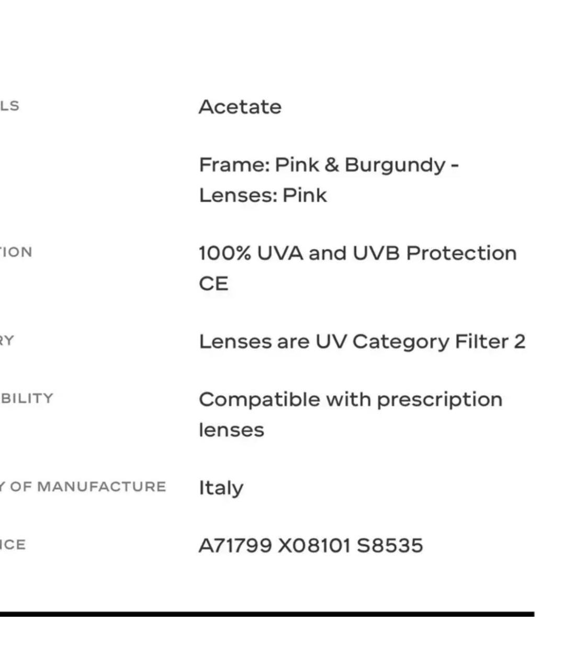
Task: Click the word 'Protection' in UV row
Action: (x=461, y=253)
